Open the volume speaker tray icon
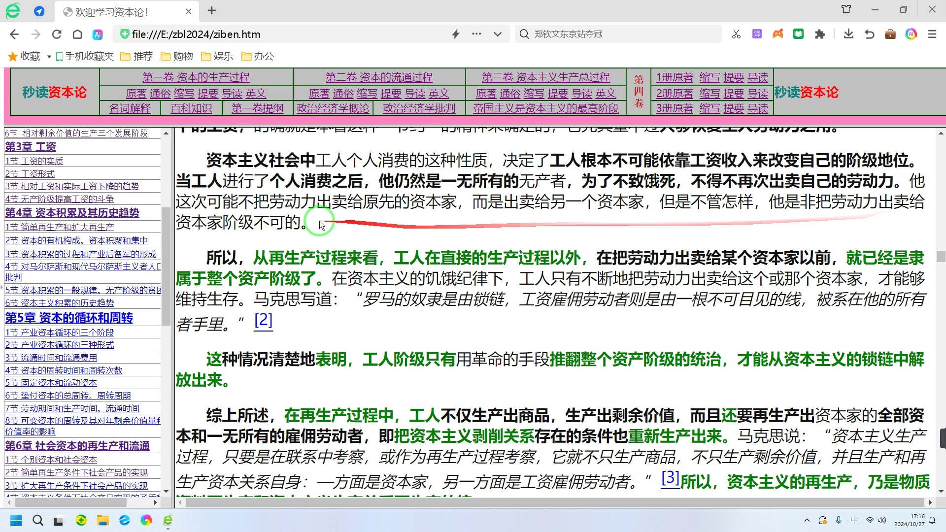 [882, 520]
